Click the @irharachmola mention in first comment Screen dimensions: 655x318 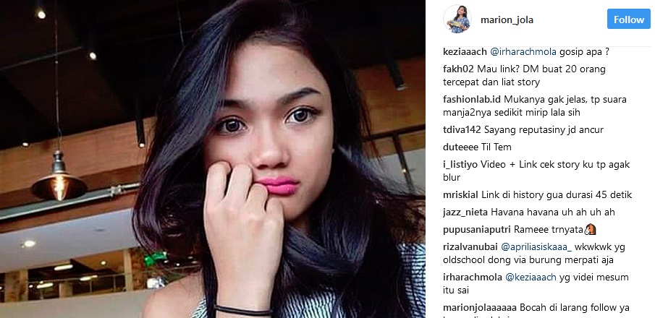(x=523, y=52)
